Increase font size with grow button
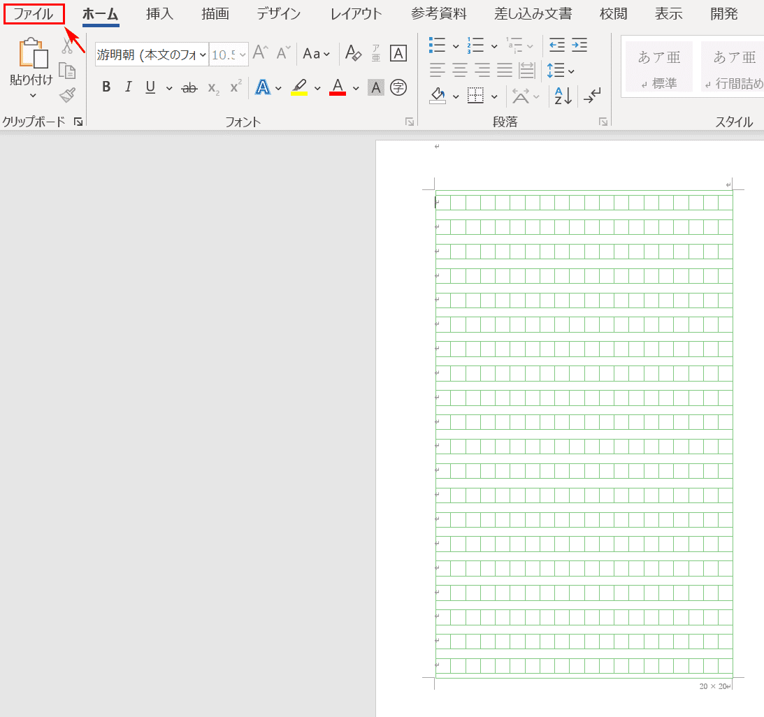This screenshot has width=764, height=717. (261, 52)
